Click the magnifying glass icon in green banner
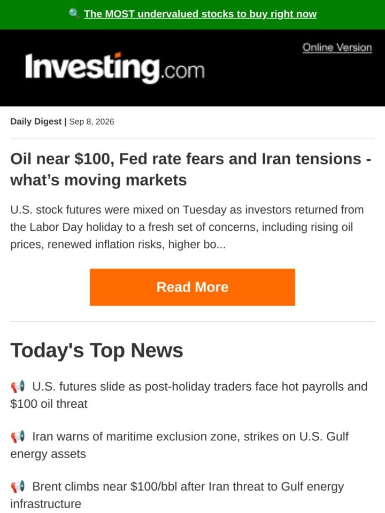 pyautogui.click(x=74, y=14)
